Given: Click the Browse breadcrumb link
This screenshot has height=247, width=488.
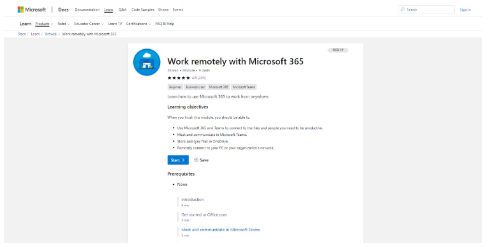Looking at the screenshot, I should click(51, 34).
